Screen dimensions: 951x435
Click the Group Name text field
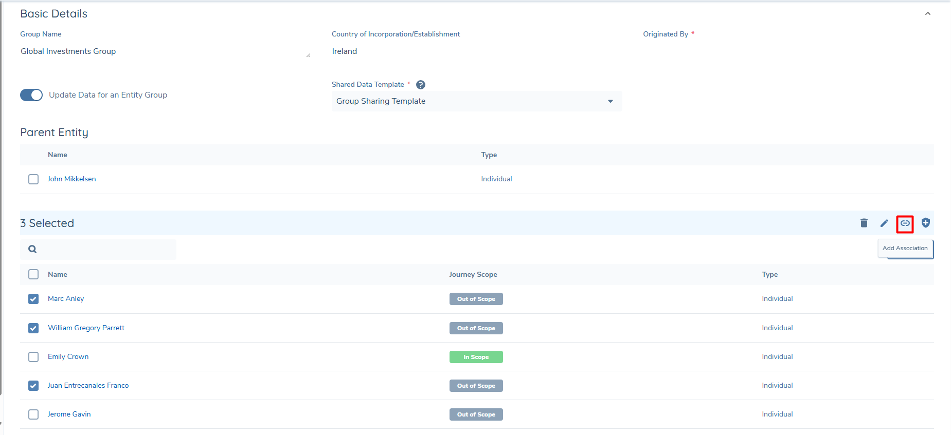(x=165, y=51)
